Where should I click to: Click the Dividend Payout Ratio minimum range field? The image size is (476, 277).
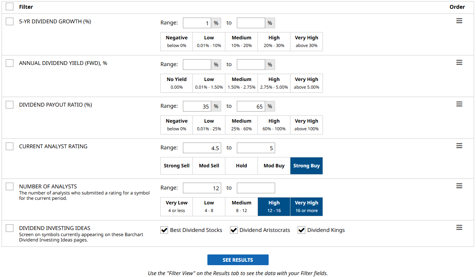tap(197, 106)
